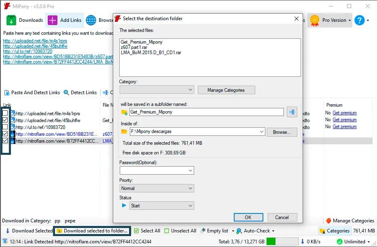Click Download Selected button

(x=29, y=231)
